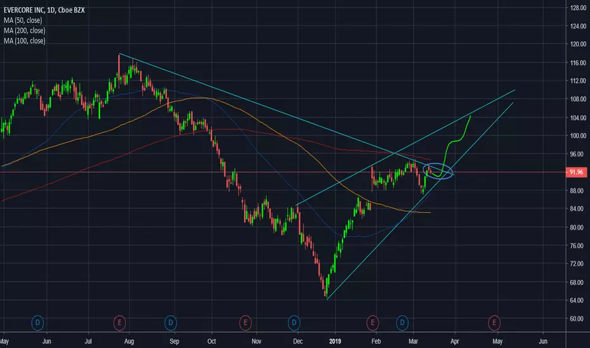Click the earnings E marker before Aug
This screenshot has width=590, height=348.
pyautogui.click(x=120, y=323)
